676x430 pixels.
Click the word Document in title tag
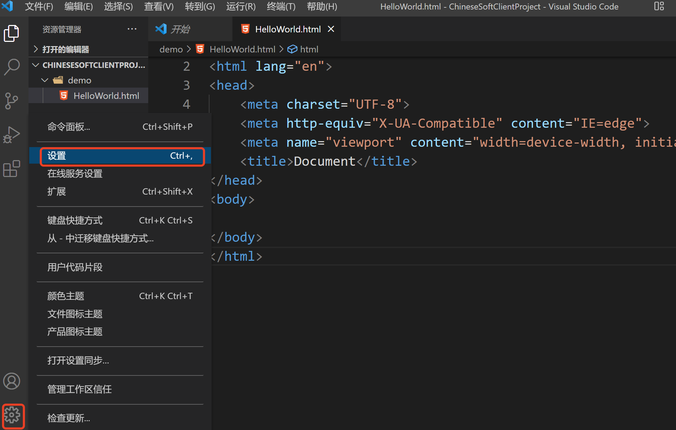pos(325,162)
